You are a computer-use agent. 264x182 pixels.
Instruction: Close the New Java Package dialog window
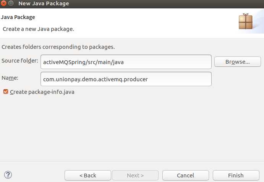pyautogui.click(x=4, y=3)
